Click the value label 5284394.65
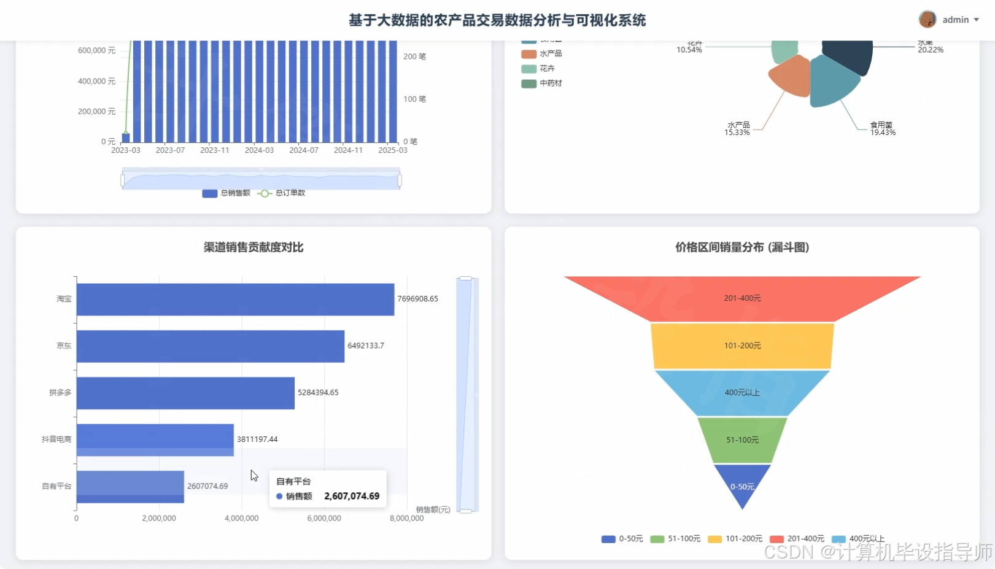995x569 pixels. [x=318, y=393]
